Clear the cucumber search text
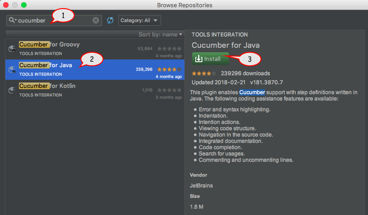 pyautogui.click(x=96, y=20)
